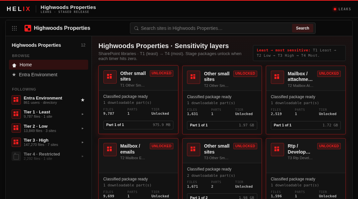Click the search magnifier icon
This screenshot has height=199, width=358.
[x=136, y=28]
